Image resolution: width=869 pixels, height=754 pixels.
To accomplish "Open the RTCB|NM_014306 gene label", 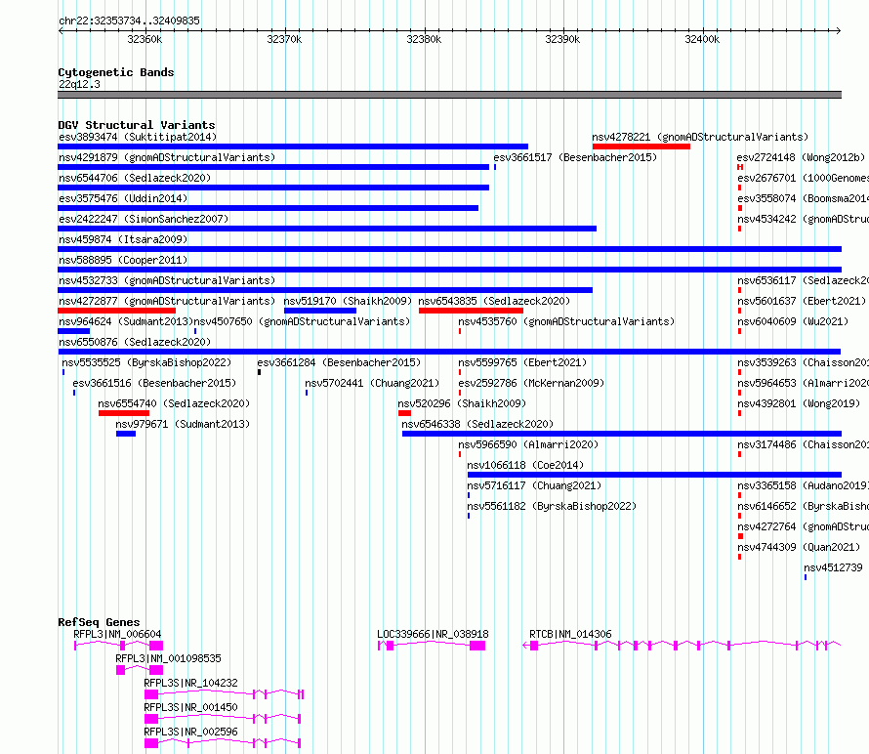I will tap(570, 634).
